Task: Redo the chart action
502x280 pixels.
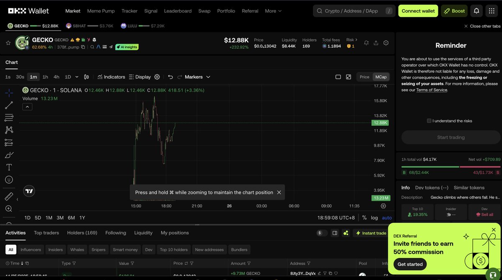Action: pos(180,77)
